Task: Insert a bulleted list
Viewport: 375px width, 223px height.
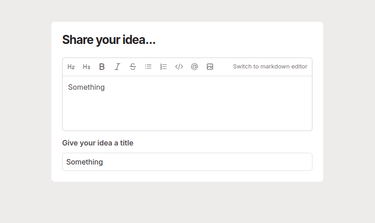Action: pos(148,67)
